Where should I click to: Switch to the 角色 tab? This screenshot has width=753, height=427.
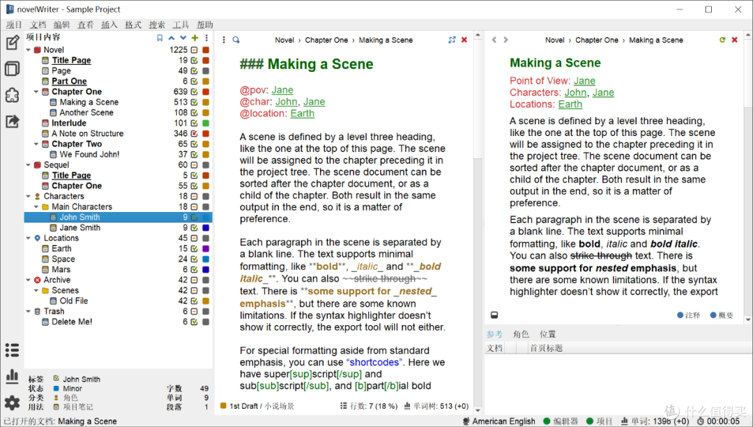[x=521, y=334]
